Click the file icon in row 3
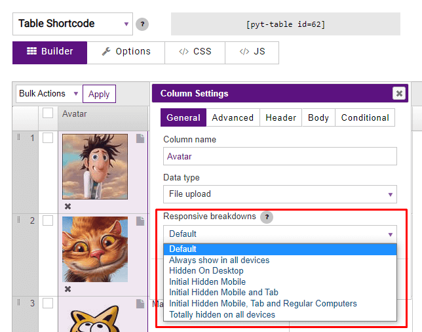The width and height of the screenshot is (422, 332). coord(140,304)
